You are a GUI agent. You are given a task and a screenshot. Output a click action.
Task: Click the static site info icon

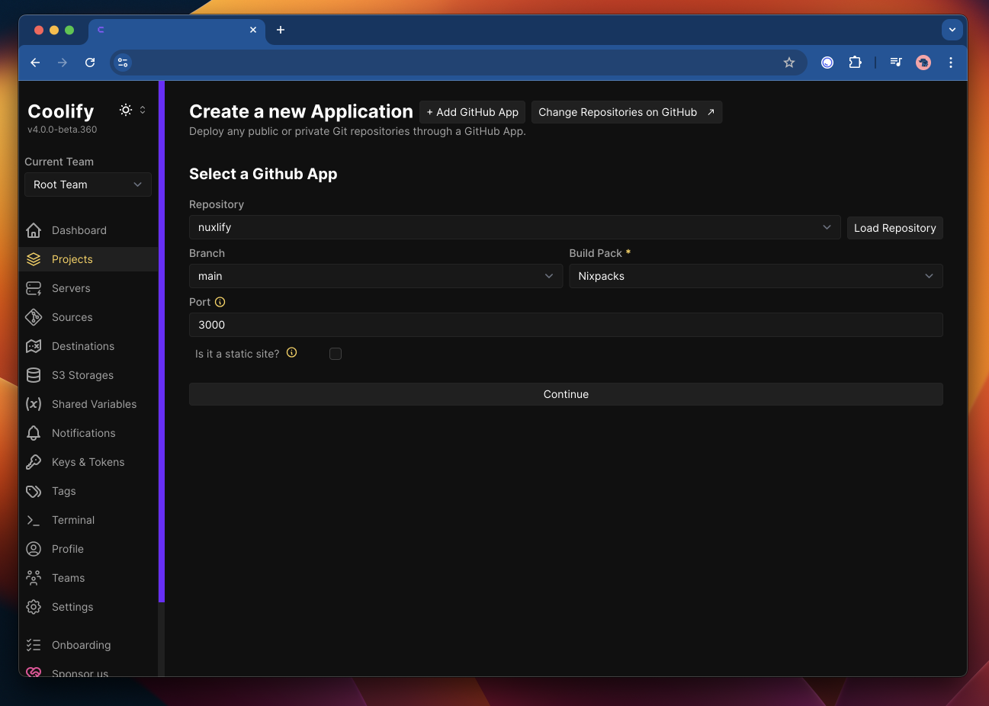tap(292, 352)
